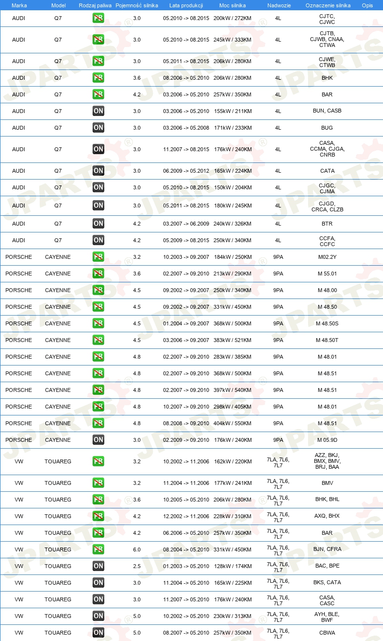Click the petrol icon in the Cayenne M 48.50S row
Viewport: 383px width, 641px height.
pos(98,323)
